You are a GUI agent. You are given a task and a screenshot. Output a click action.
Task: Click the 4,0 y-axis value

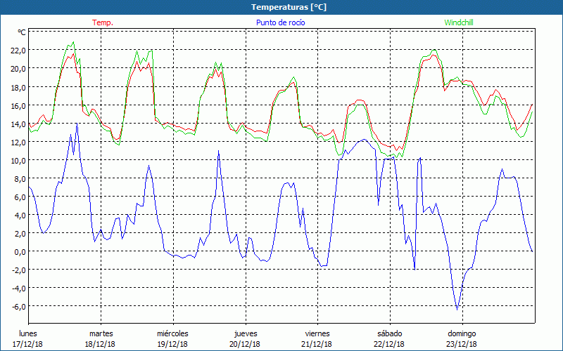click(x=20, y=216)
